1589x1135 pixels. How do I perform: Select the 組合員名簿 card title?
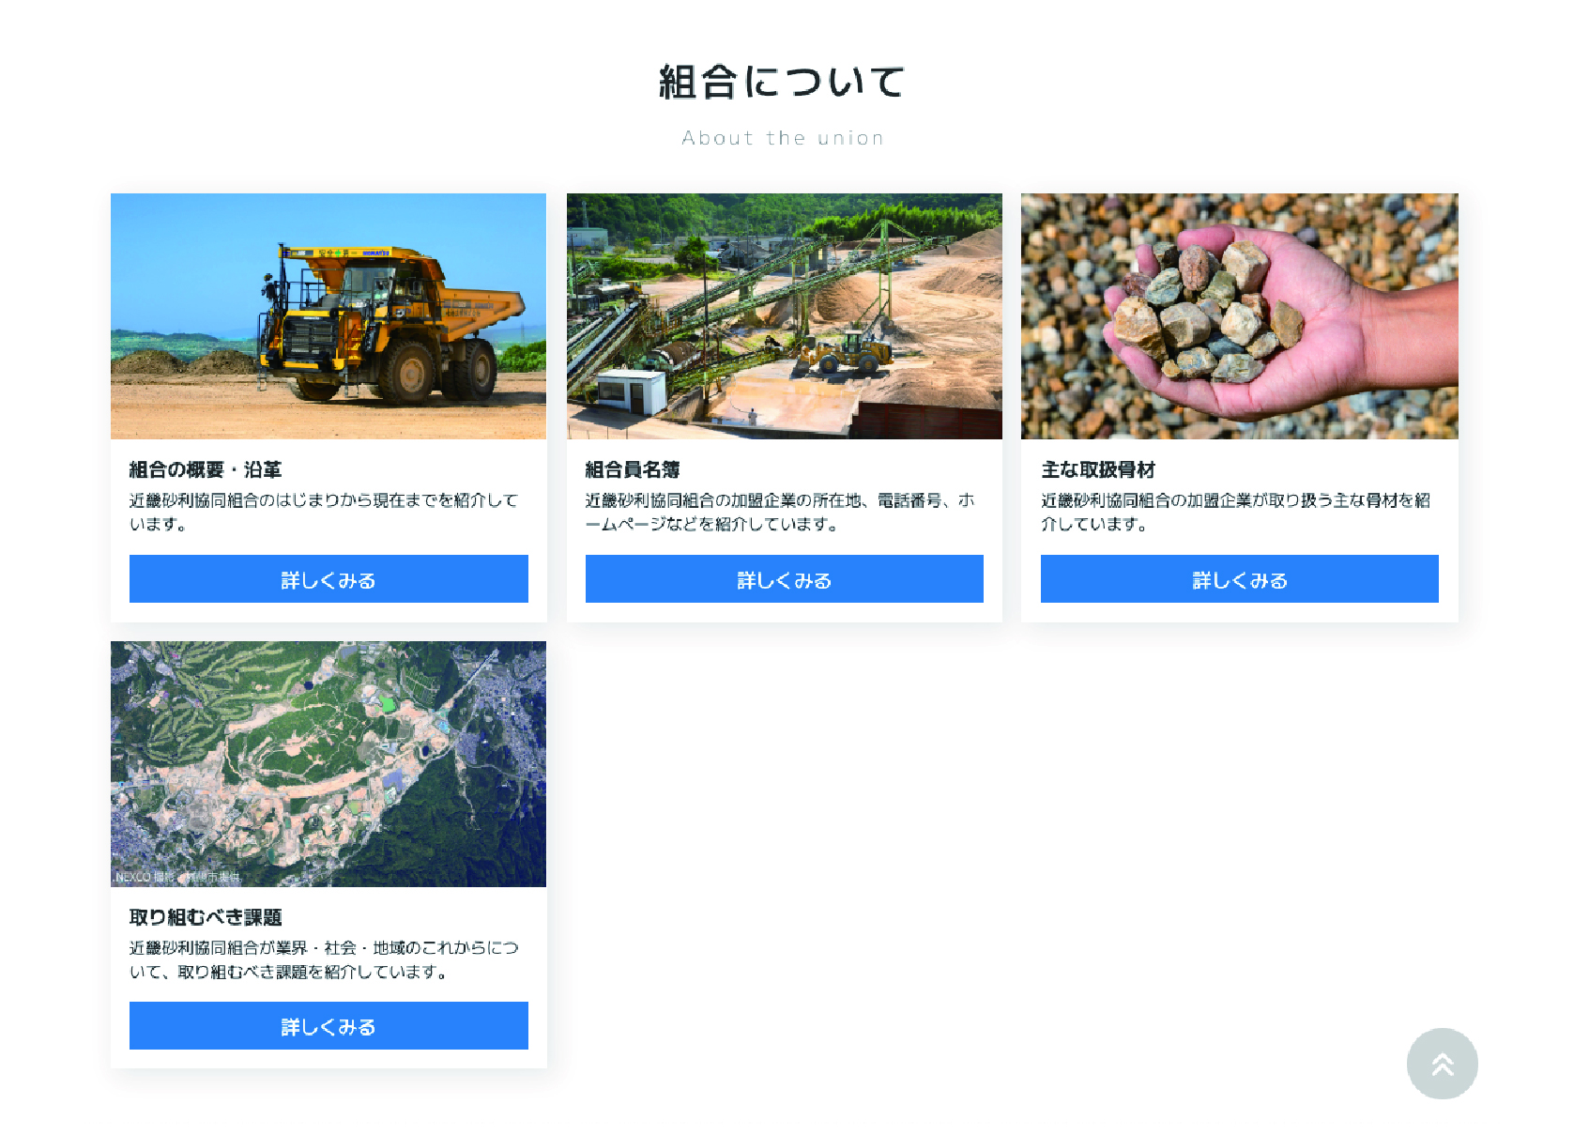(633, 469)
